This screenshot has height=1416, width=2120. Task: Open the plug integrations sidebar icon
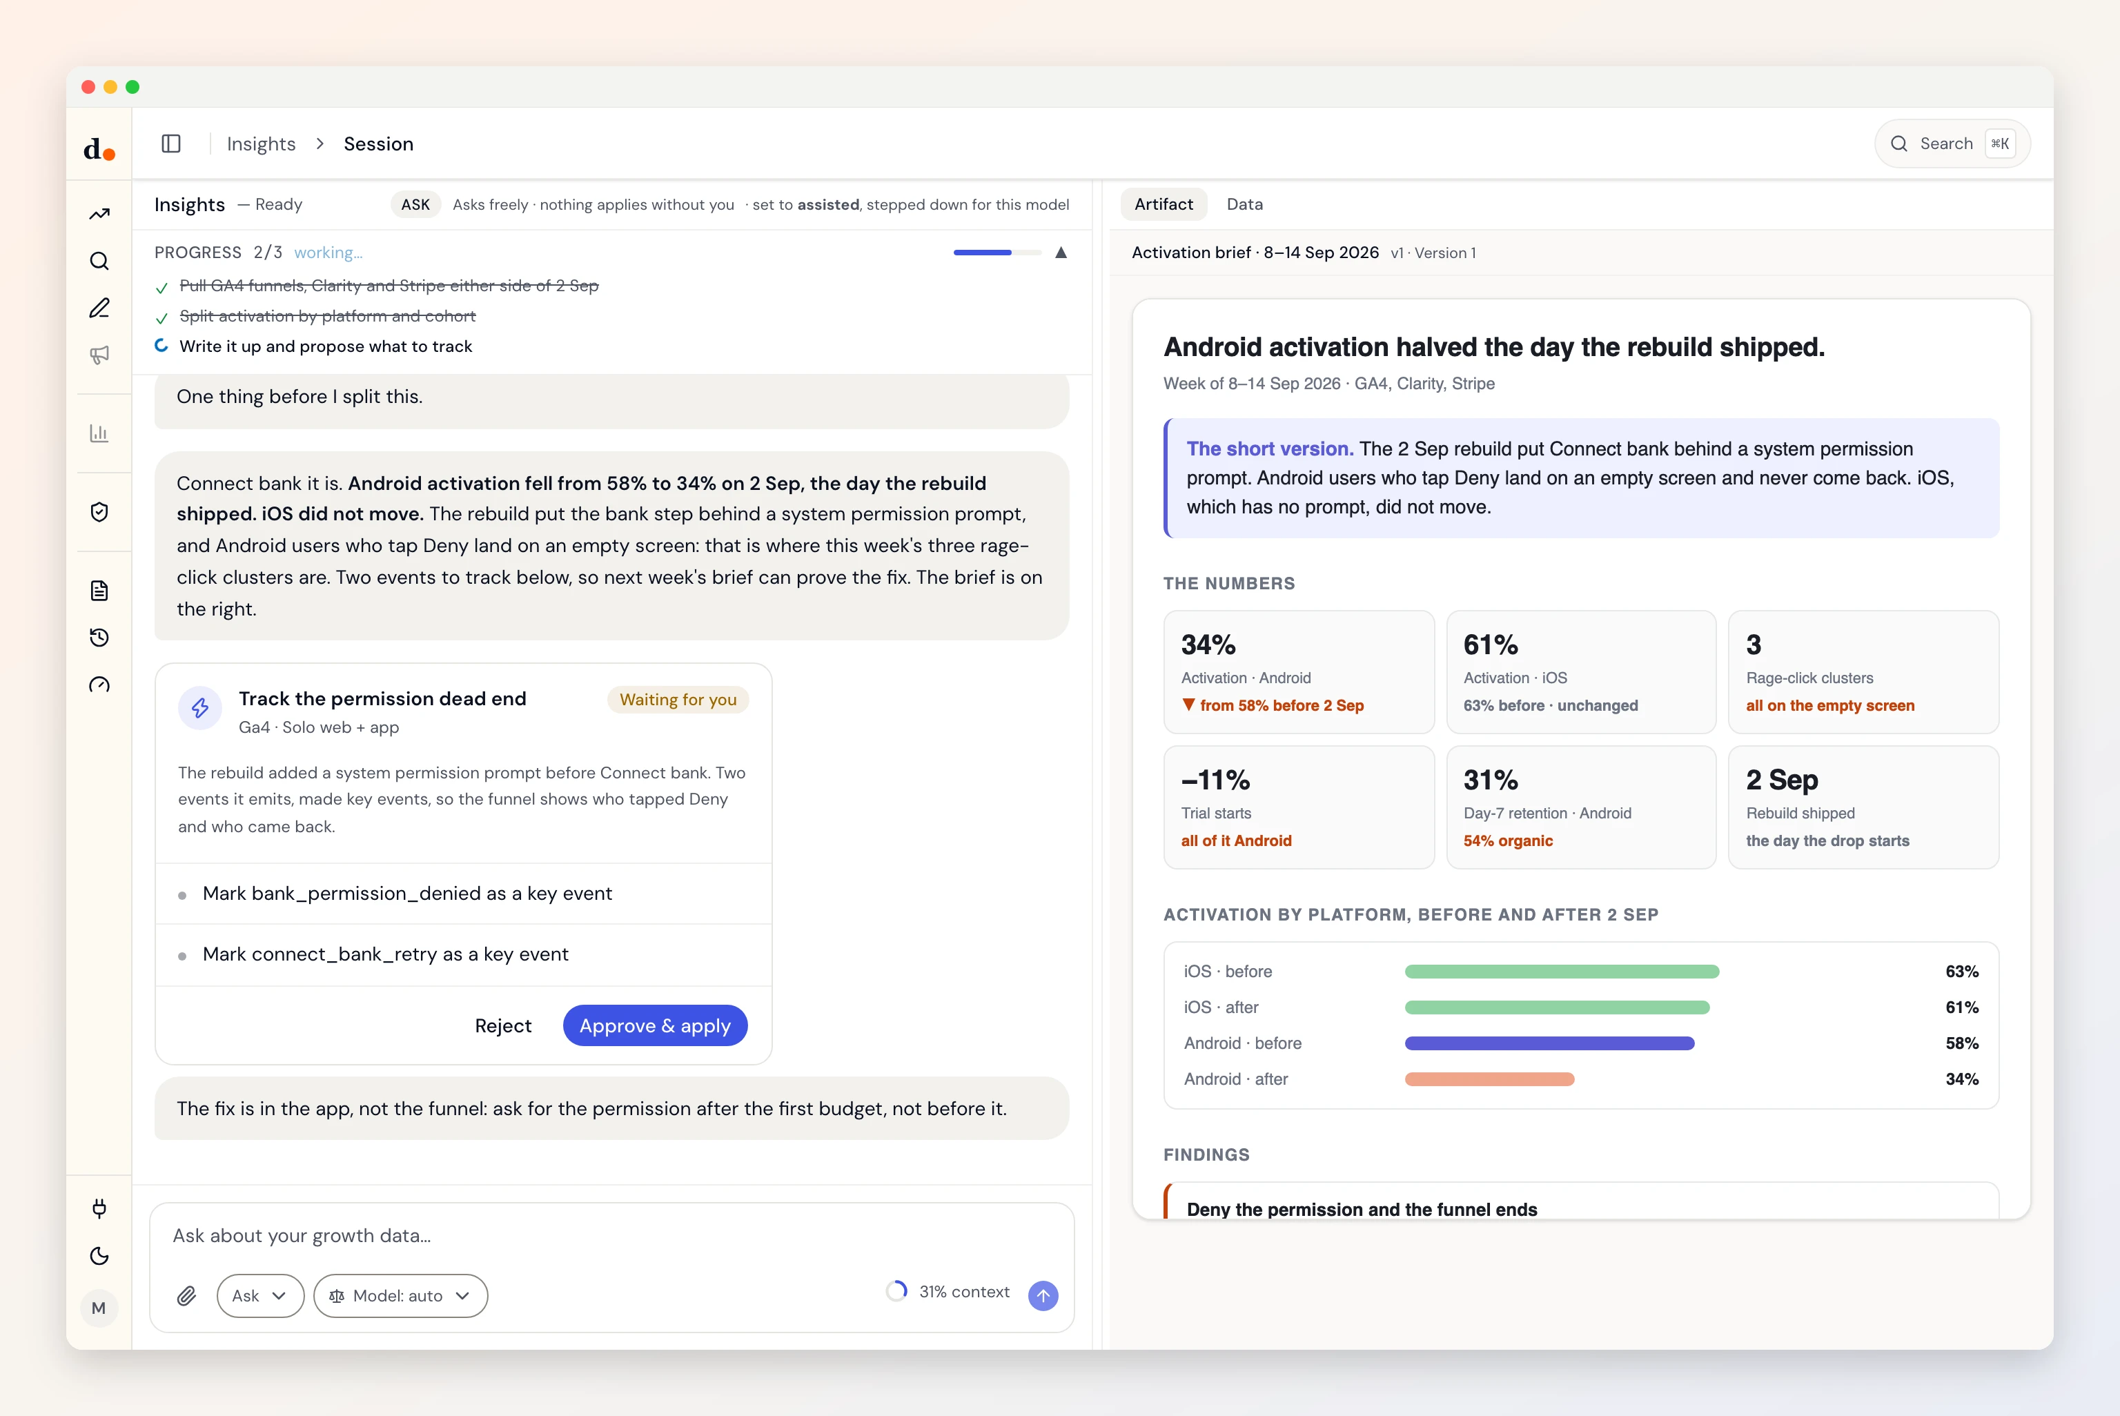coord(99,1208)
